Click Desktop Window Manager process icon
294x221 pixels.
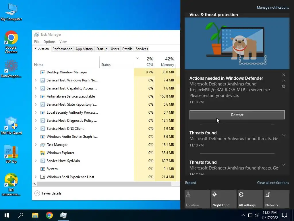(43, 72)
